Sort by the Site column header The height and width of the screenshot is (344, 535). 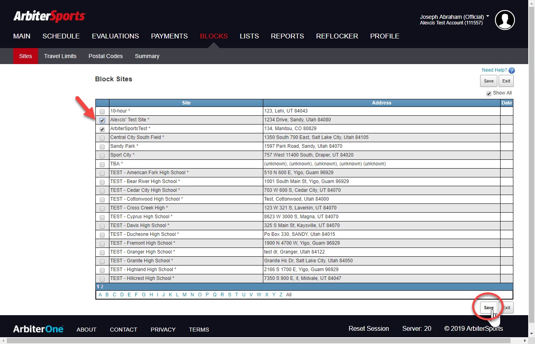(186, 103)
